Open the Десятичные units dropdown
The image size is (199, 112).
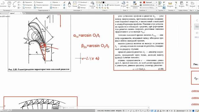[181, 111]
